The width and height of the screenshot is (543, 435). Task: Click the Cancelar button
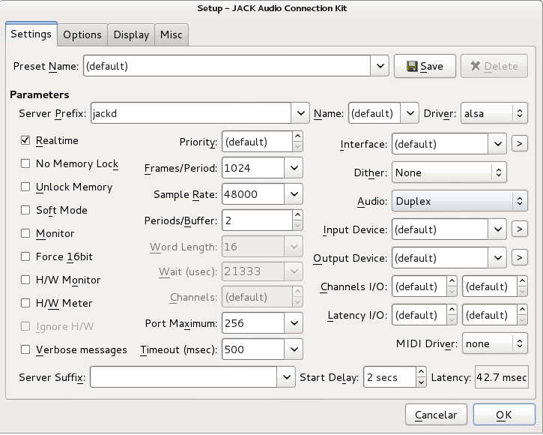tap(436, 415)
